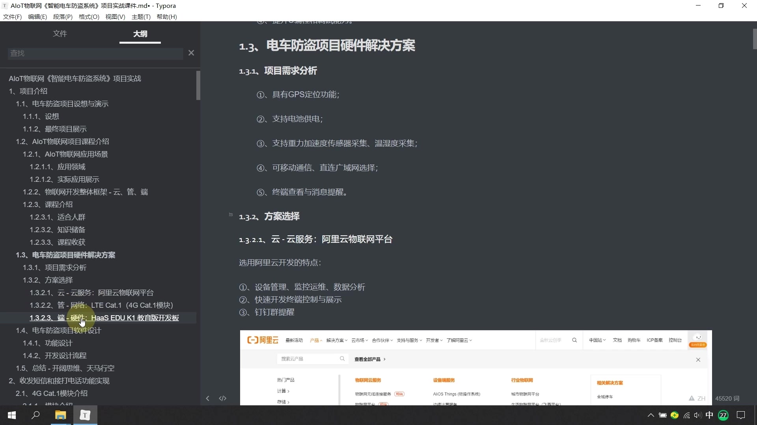
Task: Go to 1.5、总结 - 开阔思维、天马行空
Action: 65,368
